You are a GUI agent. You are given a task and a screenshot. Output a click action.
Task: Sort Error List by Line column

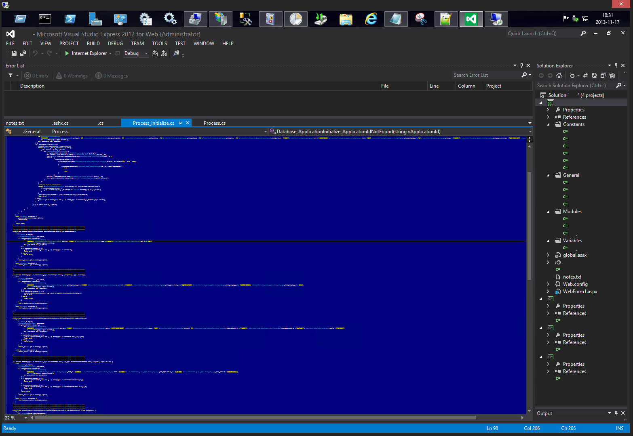441,86
